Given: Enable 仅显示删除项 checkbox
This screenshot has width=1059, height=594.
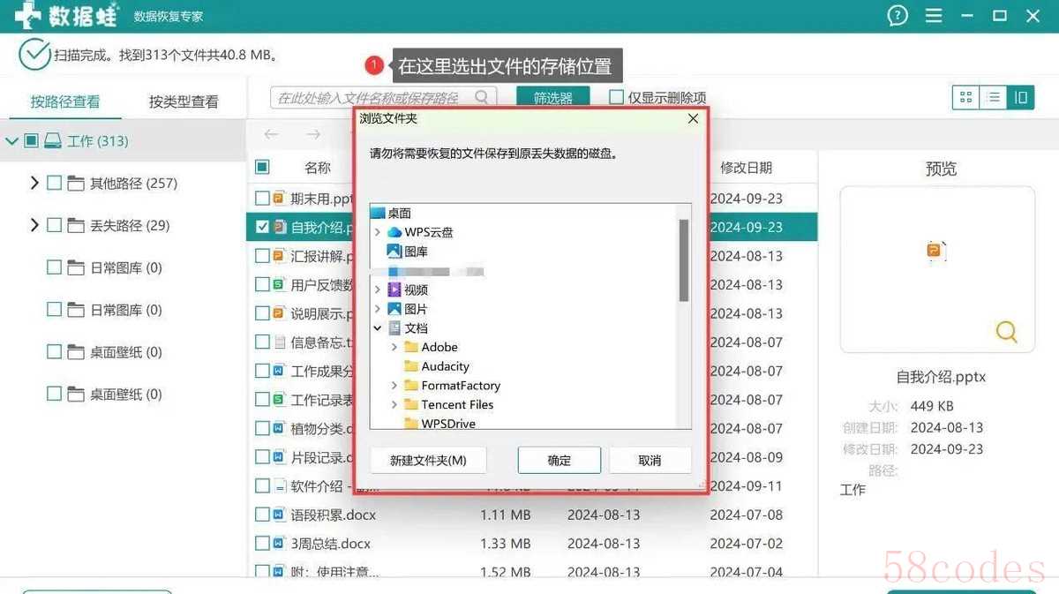Looking at the screenshot, I should (617, 97).
